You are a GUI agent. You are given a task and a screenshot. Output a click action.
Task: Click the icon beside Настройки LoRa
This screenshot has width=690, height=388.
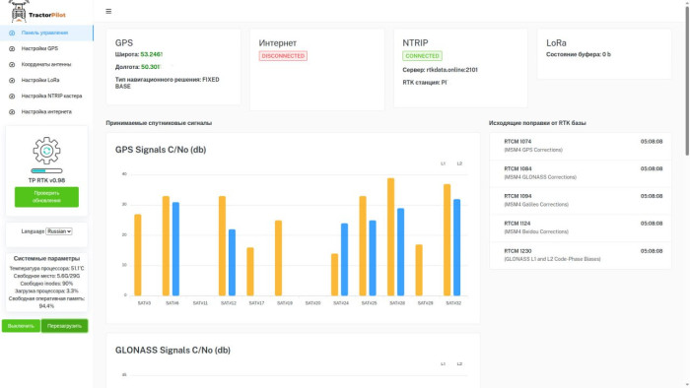[x=12, y=81]
